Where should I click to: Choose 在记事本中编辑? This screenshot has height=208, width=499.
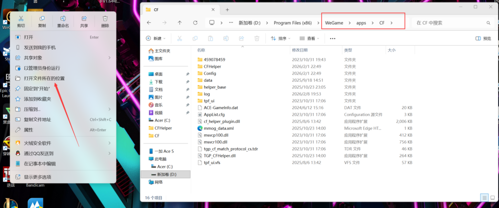click(x=63, y=164)
